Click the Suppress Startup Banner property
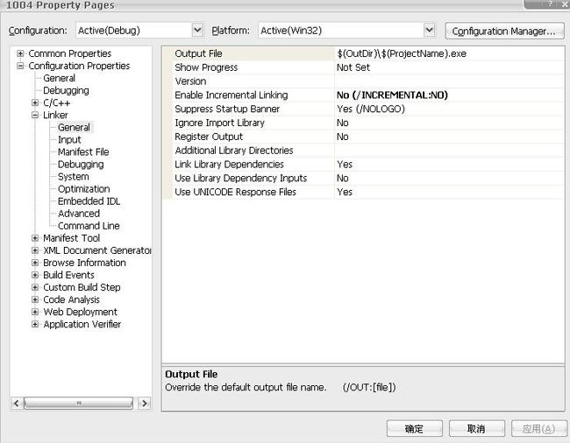This screenshot has width=570, height=443. 227,109
